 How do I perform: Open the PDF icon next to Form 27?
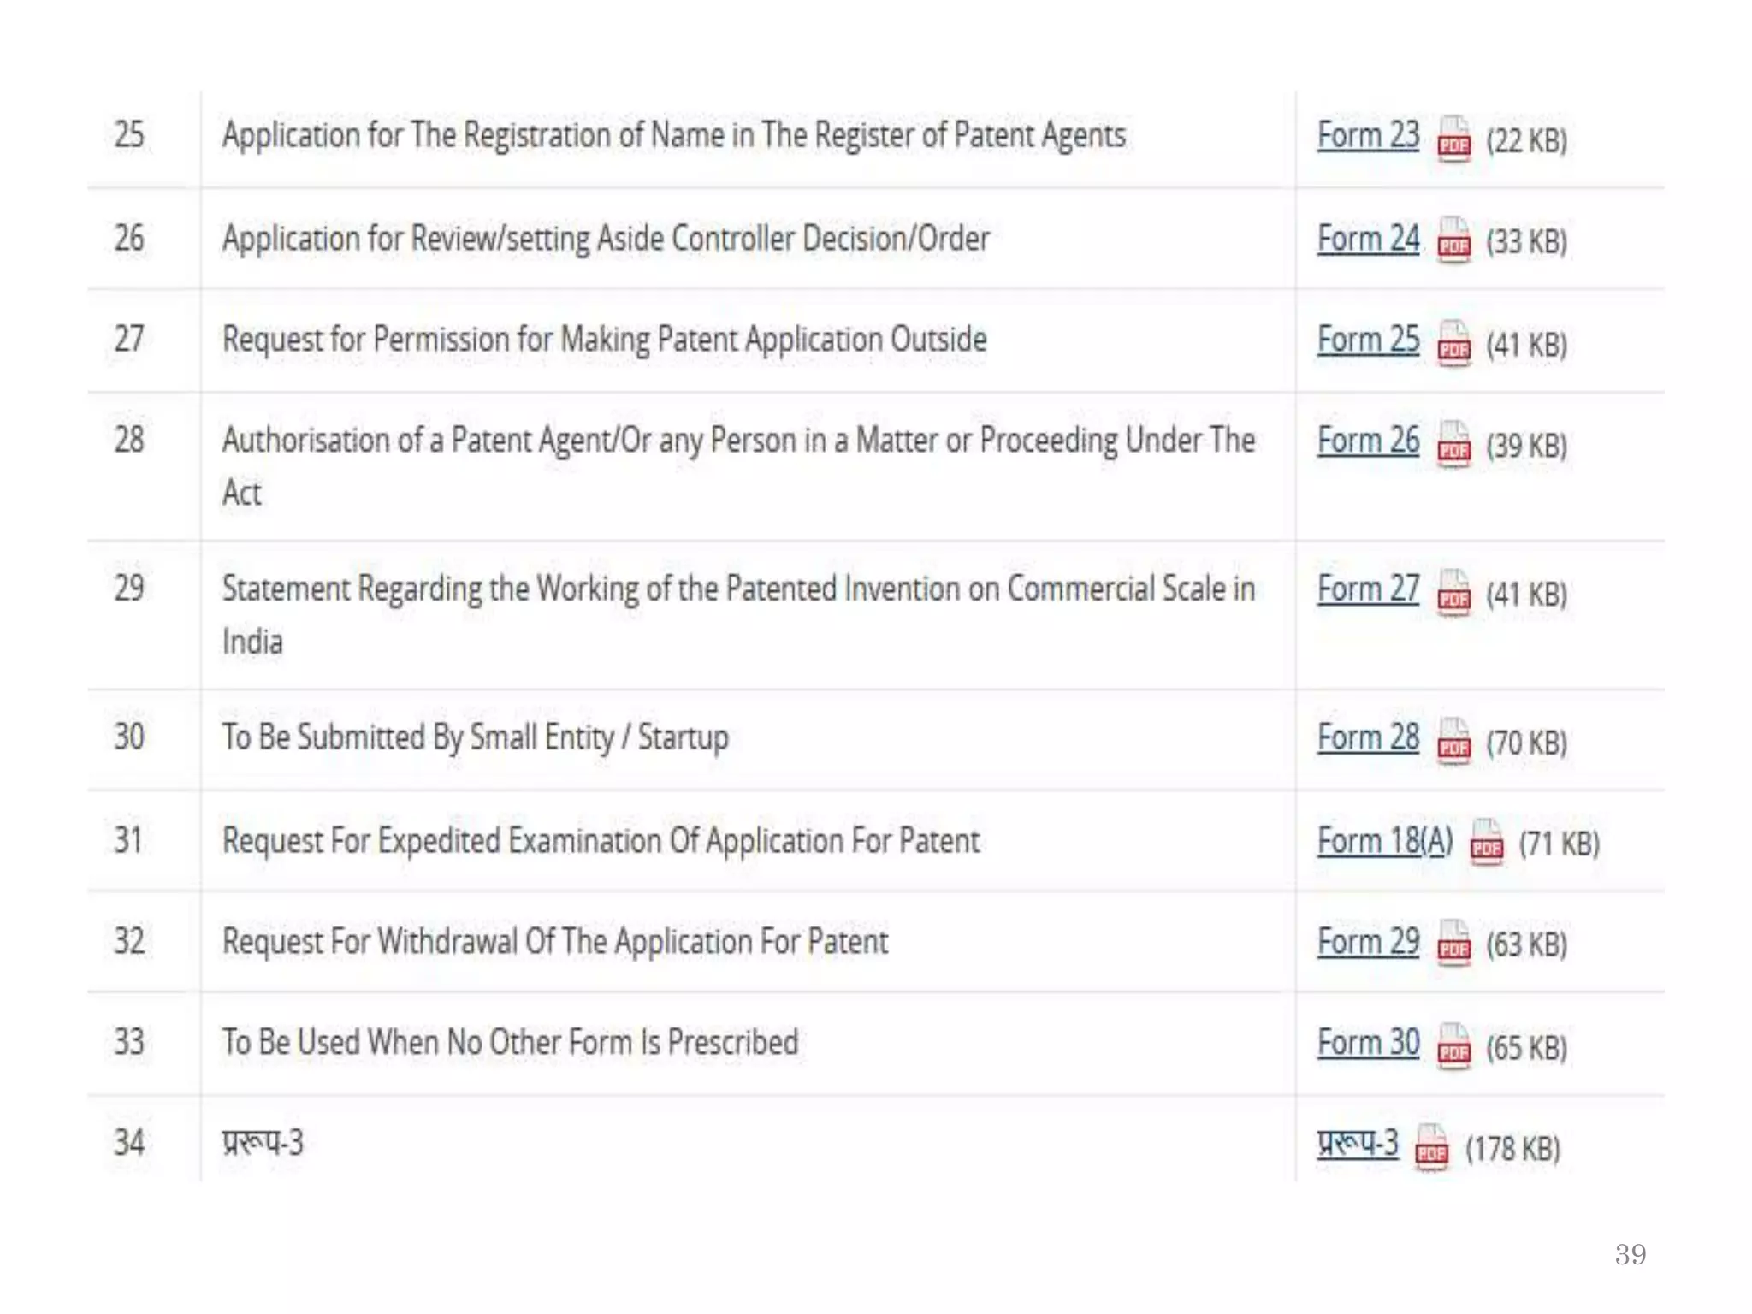(1453, 594)
